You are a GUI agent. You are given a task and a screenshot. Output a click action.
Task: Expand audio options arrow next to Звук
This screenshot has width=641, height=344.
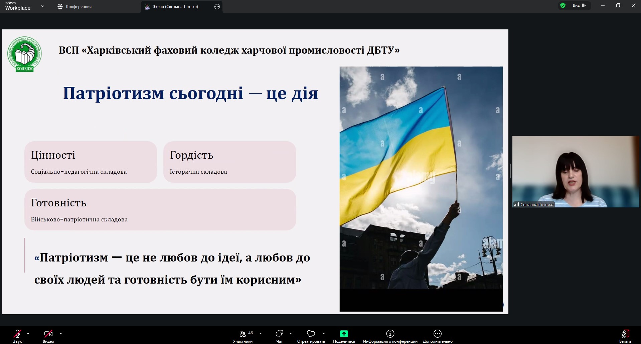tap(28, 334)
